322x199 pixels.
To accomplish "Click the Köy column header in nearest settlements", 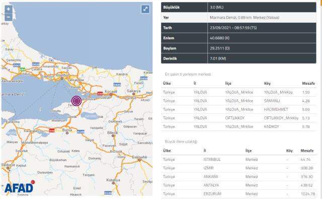I will point(267,84).
